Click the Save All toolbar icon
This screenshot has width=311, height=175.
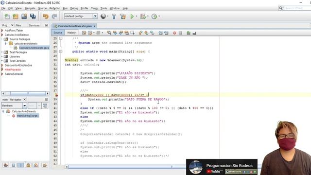click(x=33, y=16)
